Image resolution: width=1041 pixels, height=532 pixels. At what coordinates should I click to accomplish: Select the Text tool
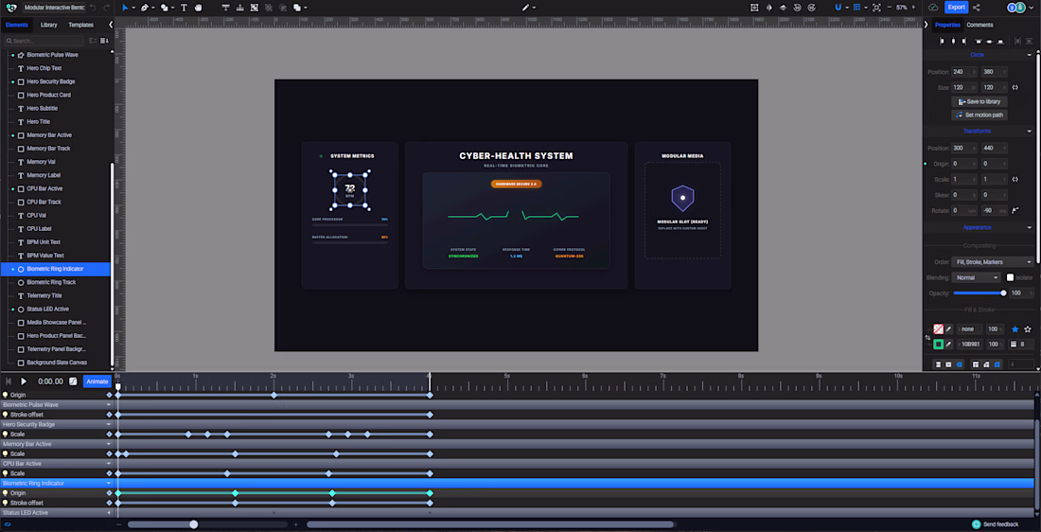point(184,8)
